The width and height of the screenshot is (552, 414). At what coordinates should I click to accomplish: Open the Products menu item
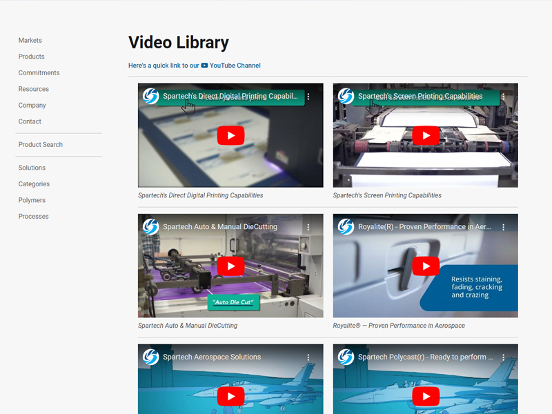click(31, 57)
